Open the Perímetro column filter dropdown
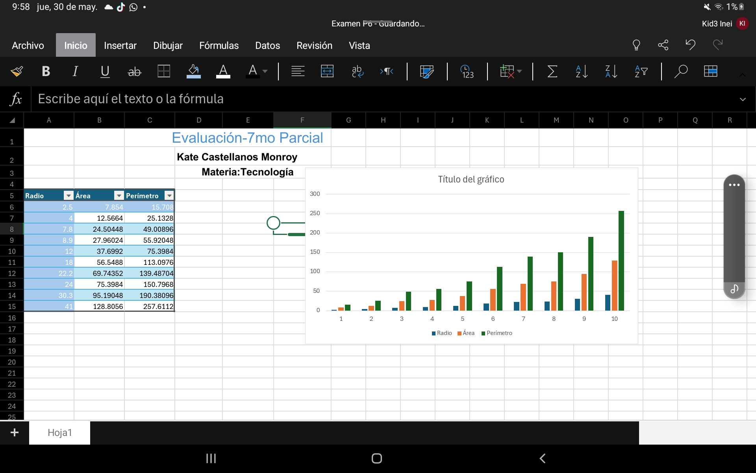Image resolution: width=756 pixels, height=473 pixels. [x=169, y=196]
